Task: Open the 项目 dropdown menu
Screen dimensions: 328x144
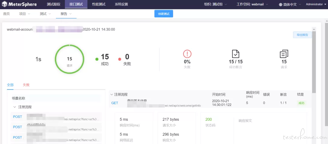Action: (25, 14)
